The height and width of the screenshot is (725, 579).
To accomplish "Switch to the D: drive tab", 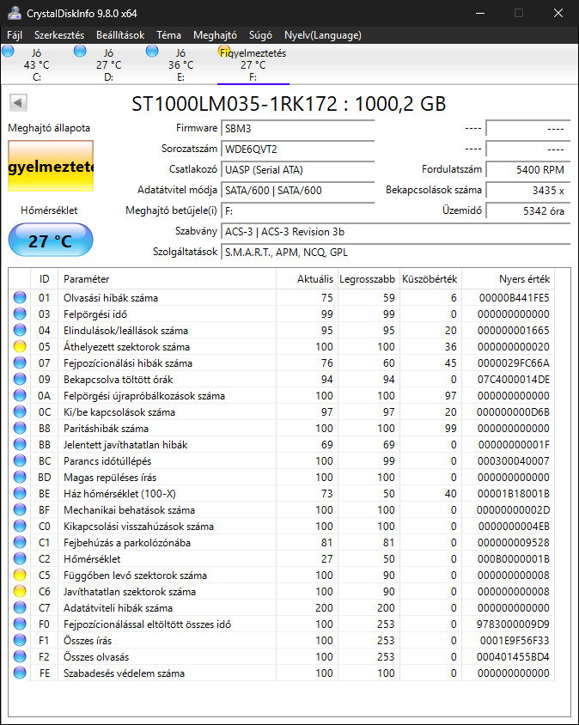I will 108,64.
